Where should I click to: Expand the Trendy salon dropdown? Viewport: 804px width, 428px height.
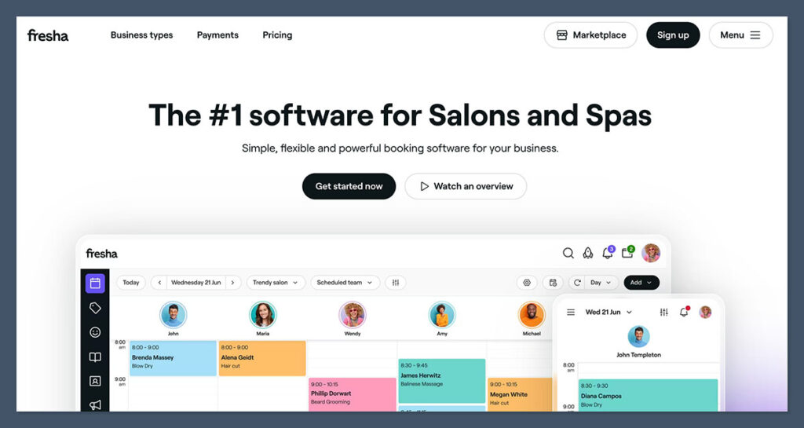point(277,283)
